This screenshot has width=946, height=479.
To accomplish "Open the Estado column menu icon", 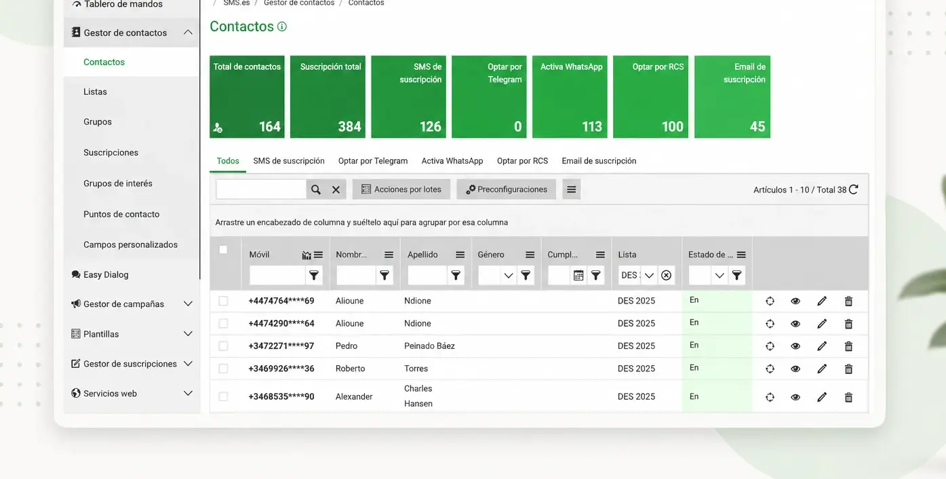I will (x=741, y=255).
